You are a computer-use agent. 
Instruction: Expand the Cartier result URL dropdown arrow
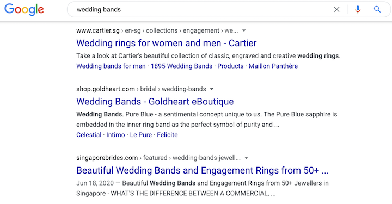(244, 30)
